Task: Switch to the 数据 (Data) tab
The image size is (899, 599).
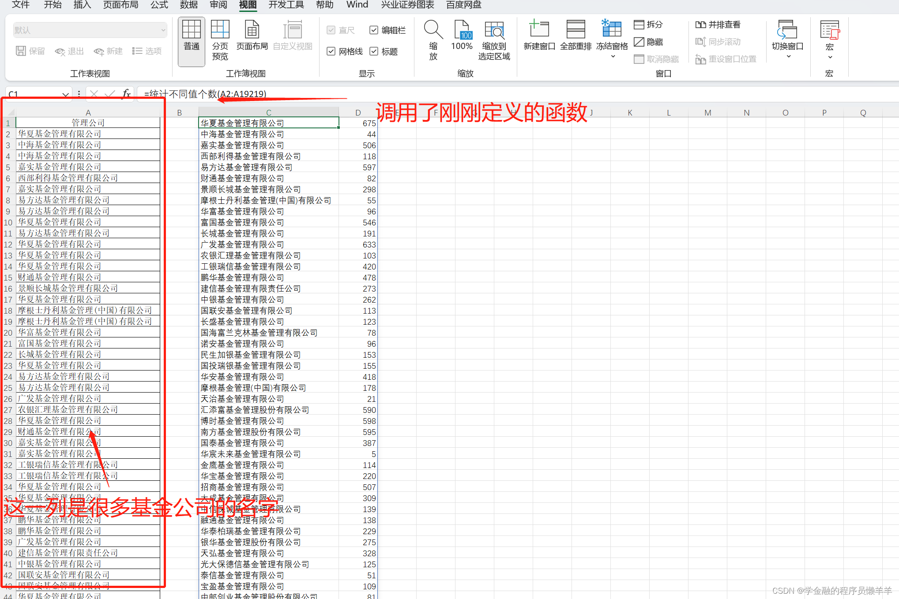Action: point(189,4)
